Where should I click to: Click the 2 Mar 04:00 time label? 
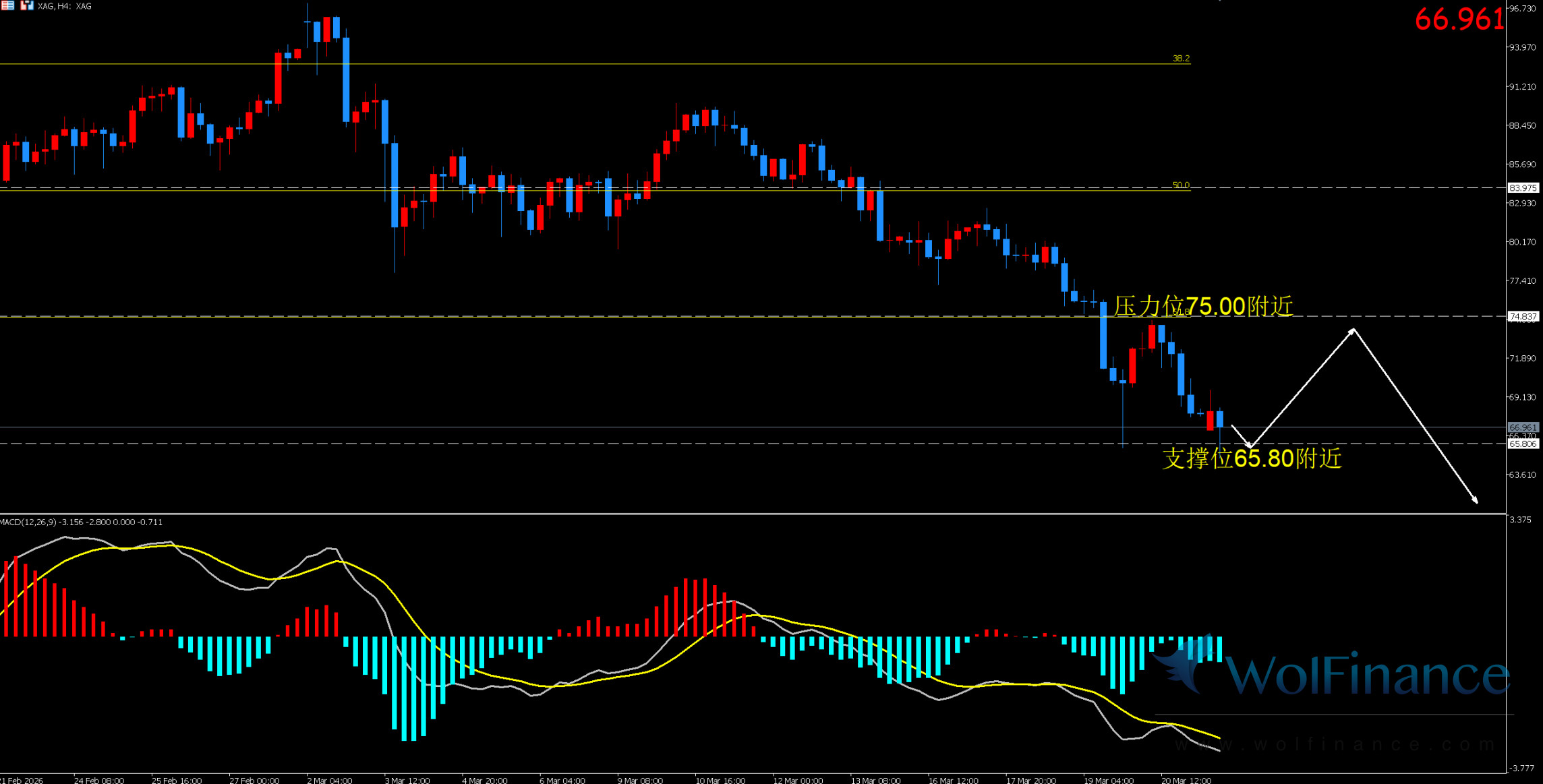(329, 780)
